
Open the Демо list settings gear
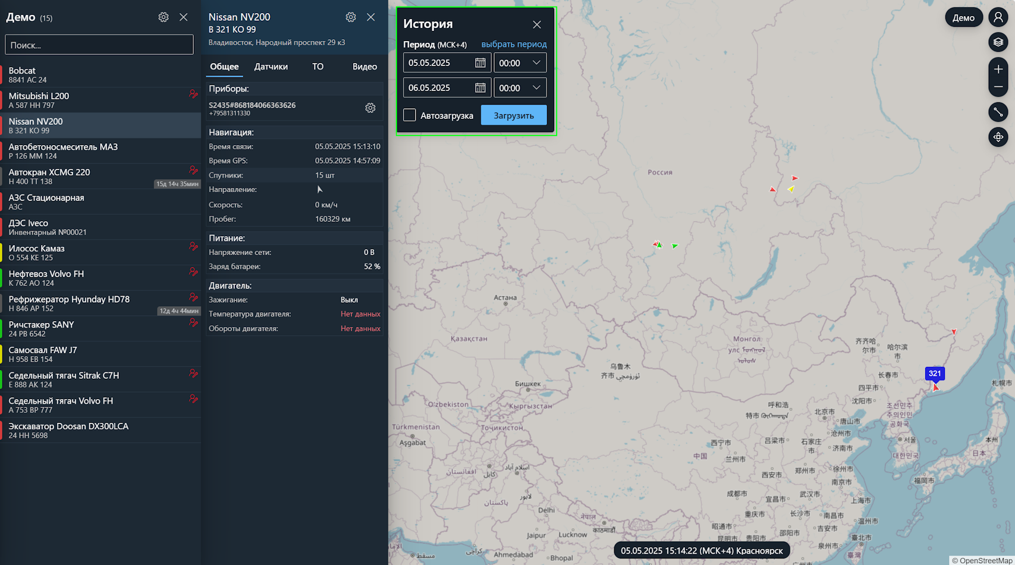click(164, 17)
